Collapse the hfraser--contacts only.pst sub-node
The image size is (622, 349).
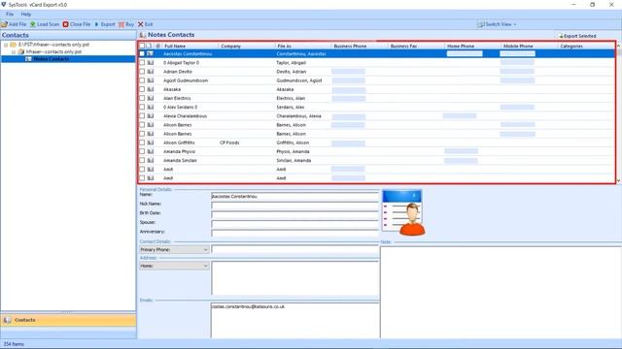[14, 51]
